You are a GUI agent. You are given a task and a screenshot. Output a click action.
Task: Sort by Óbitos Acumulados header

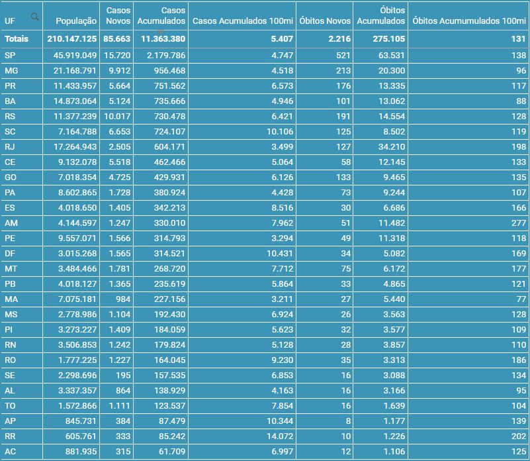click(380, 16)
